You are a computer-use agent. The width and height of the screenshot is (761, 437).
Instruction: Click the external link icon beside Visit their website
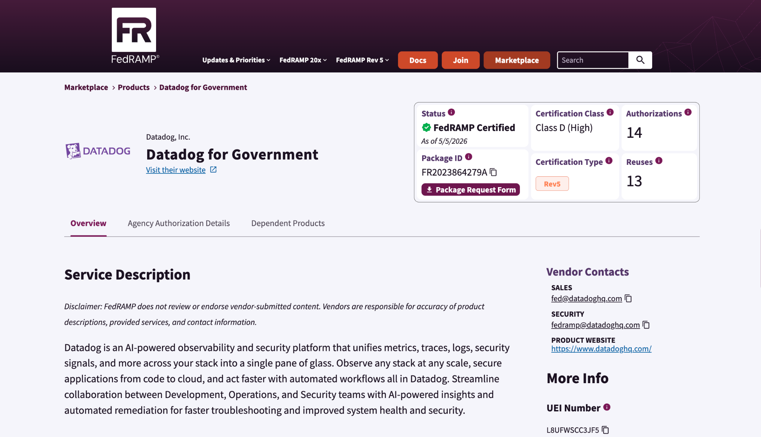coord(213,170)
